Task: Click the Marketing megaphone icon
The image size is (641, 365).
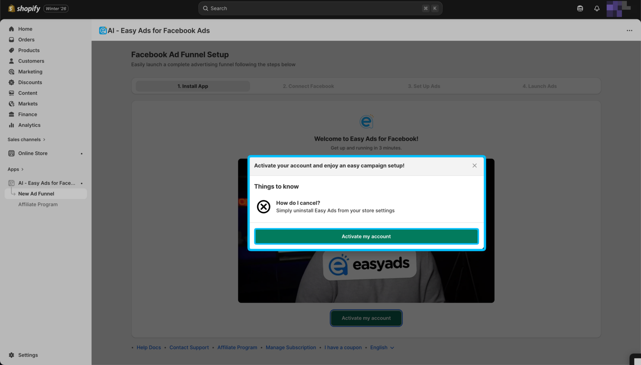Action: [x=12, y=71]
